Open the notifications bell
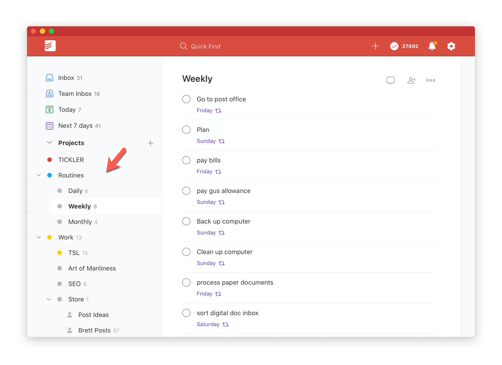Viewport: 502px width, 365px height. click(432, 46)
